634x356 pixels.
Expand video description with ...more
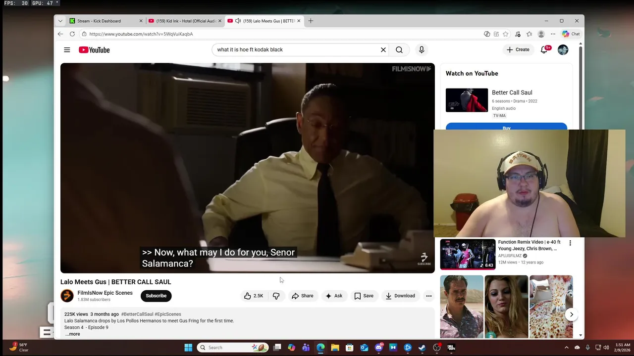(x=72, y=334)
